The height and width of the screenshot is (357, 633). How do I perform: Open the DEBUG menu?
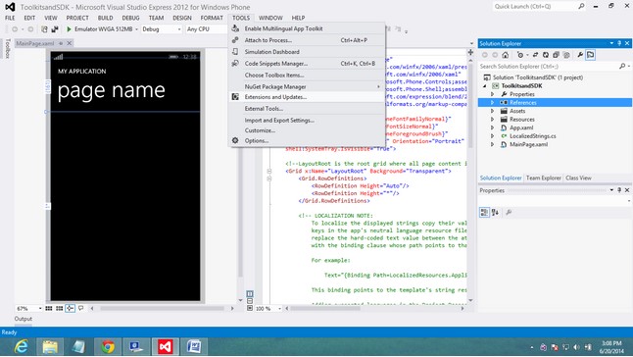pyautogui.click(x=130, y=18)
